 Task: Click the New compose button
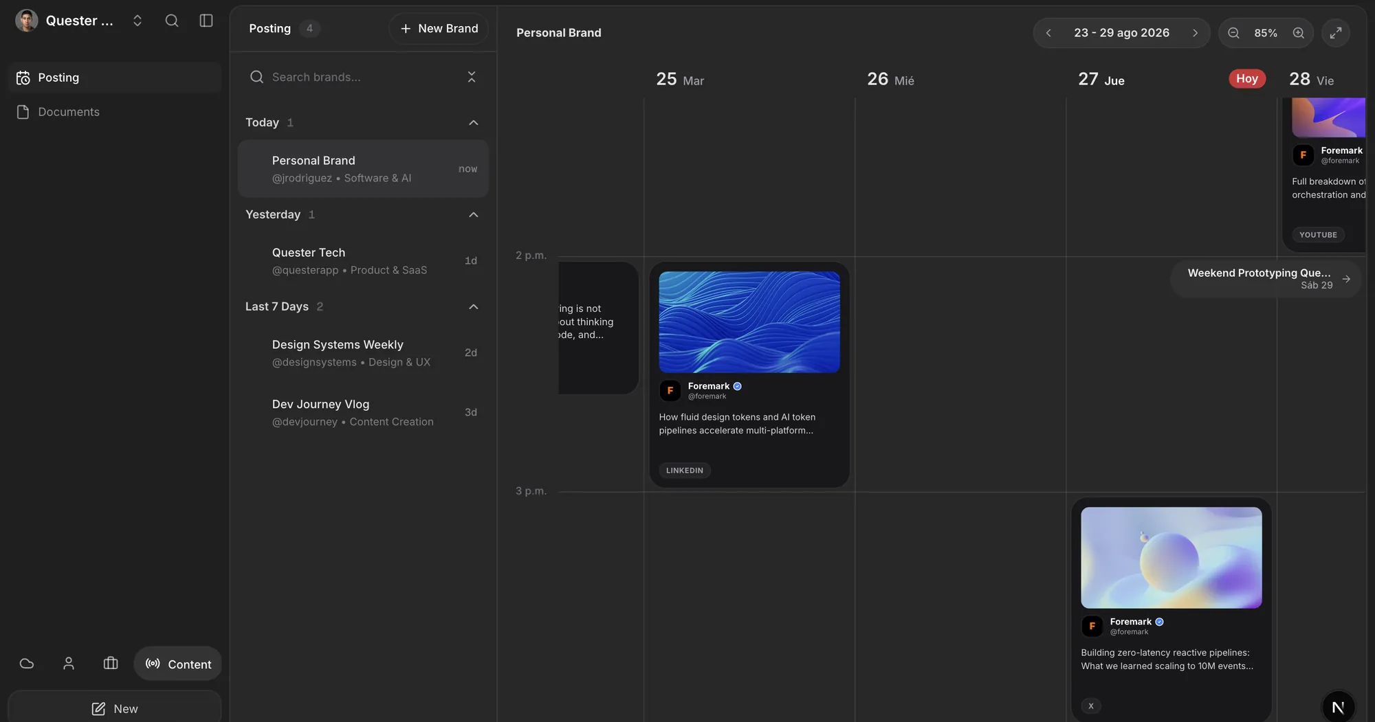pos(115,708)
